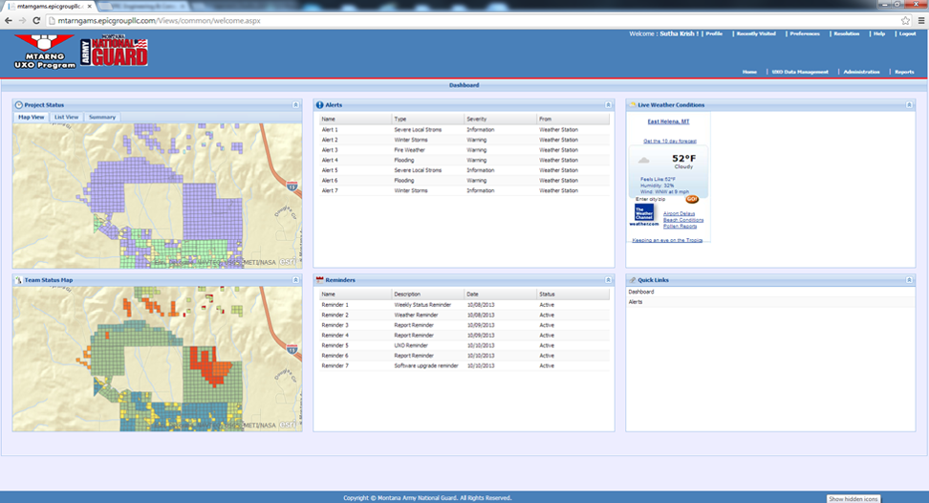Viewport: 929px width, 503px height.
Task: Collapse the Project Status panel
Action: pos(295,104)
